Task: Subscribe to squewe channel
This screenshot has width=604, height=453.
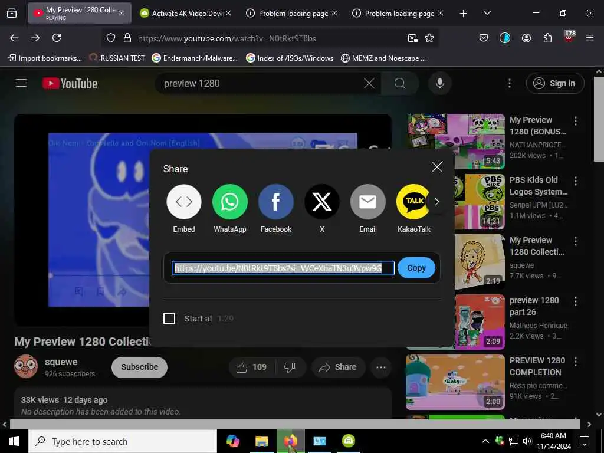Action: (139, 367)
